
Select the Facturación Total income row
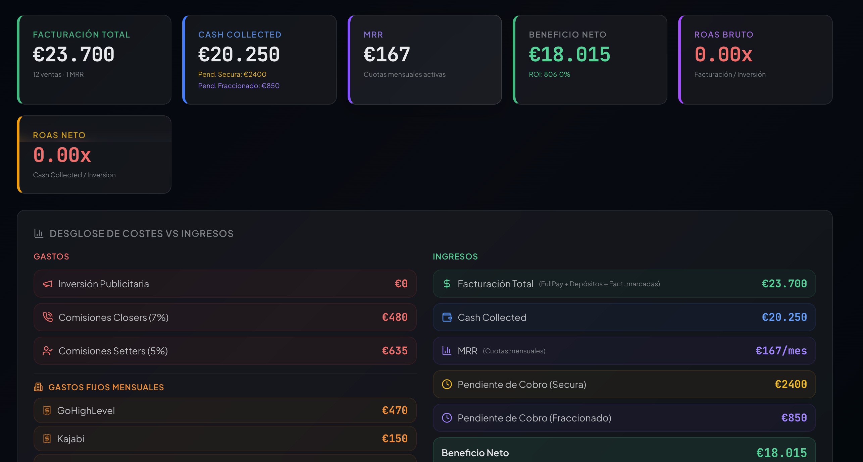pos(624,284)
